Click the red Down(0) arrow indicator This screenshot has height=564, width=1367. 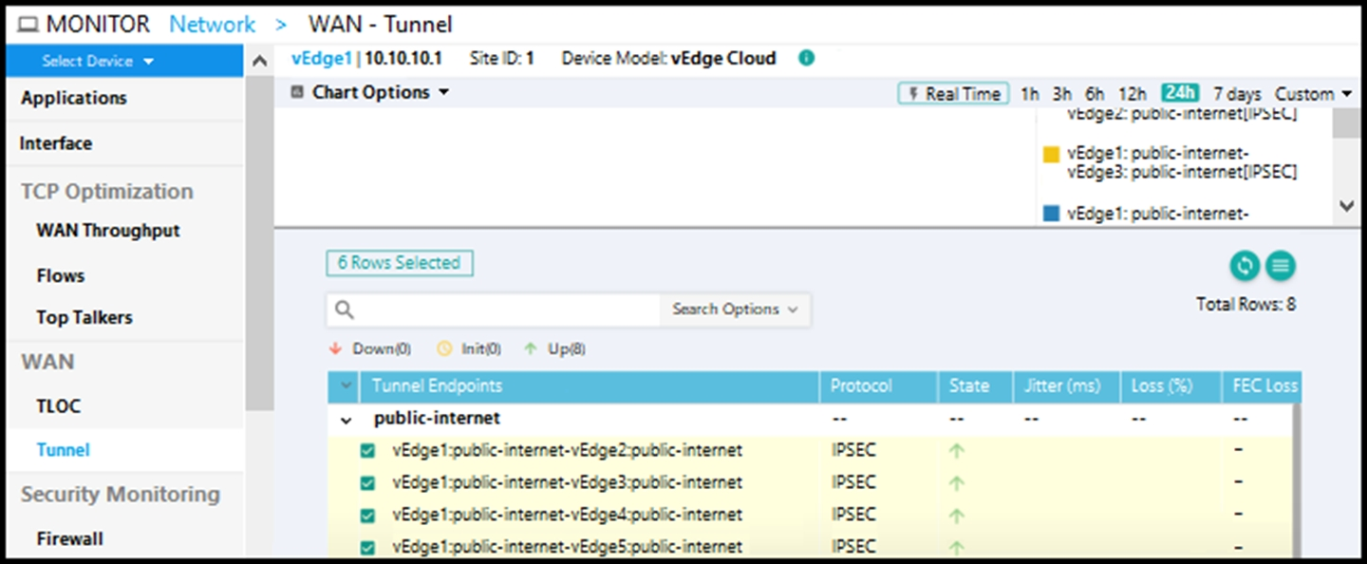[334, 348]
